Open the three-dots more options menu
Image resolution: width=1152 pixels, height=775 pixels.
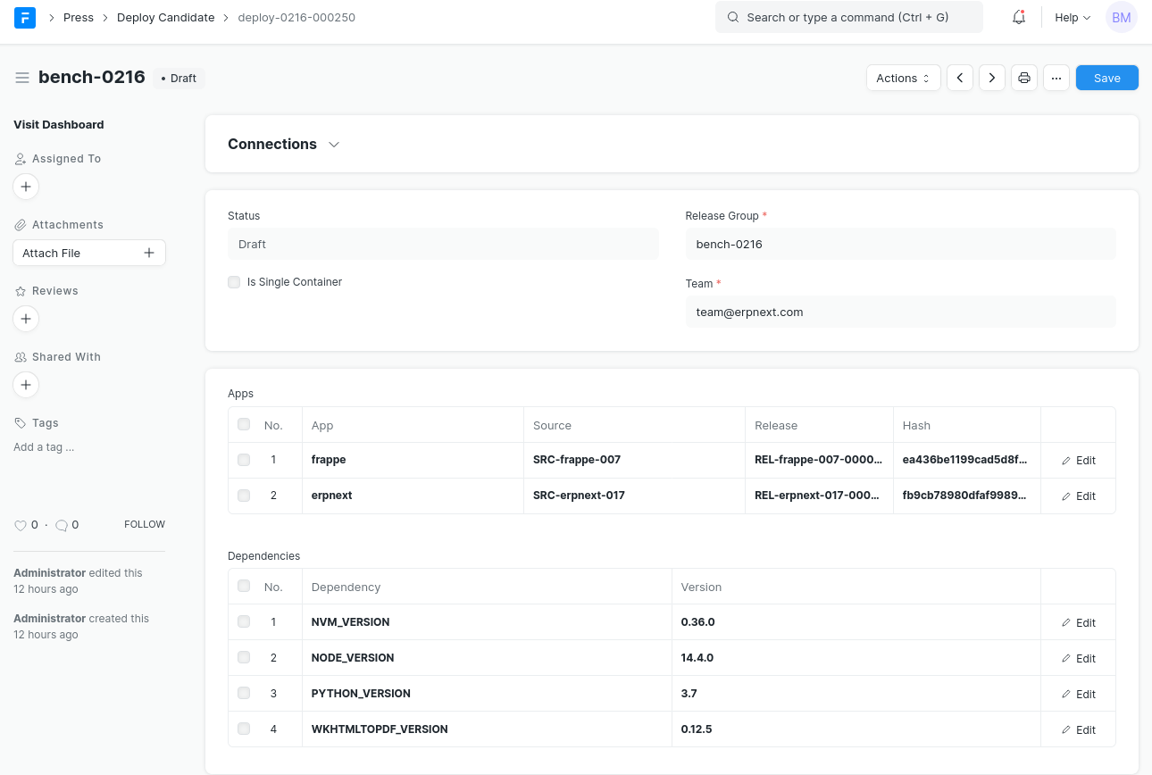pos(1056,79)
